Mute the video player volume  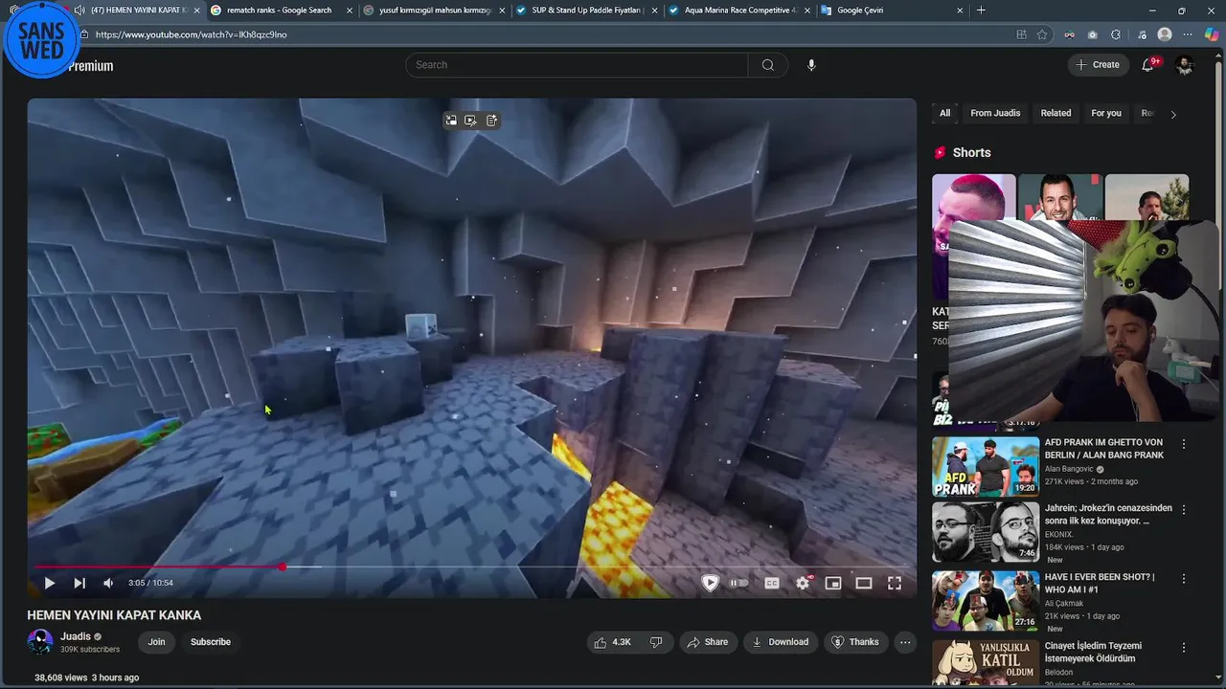[108, 583]
